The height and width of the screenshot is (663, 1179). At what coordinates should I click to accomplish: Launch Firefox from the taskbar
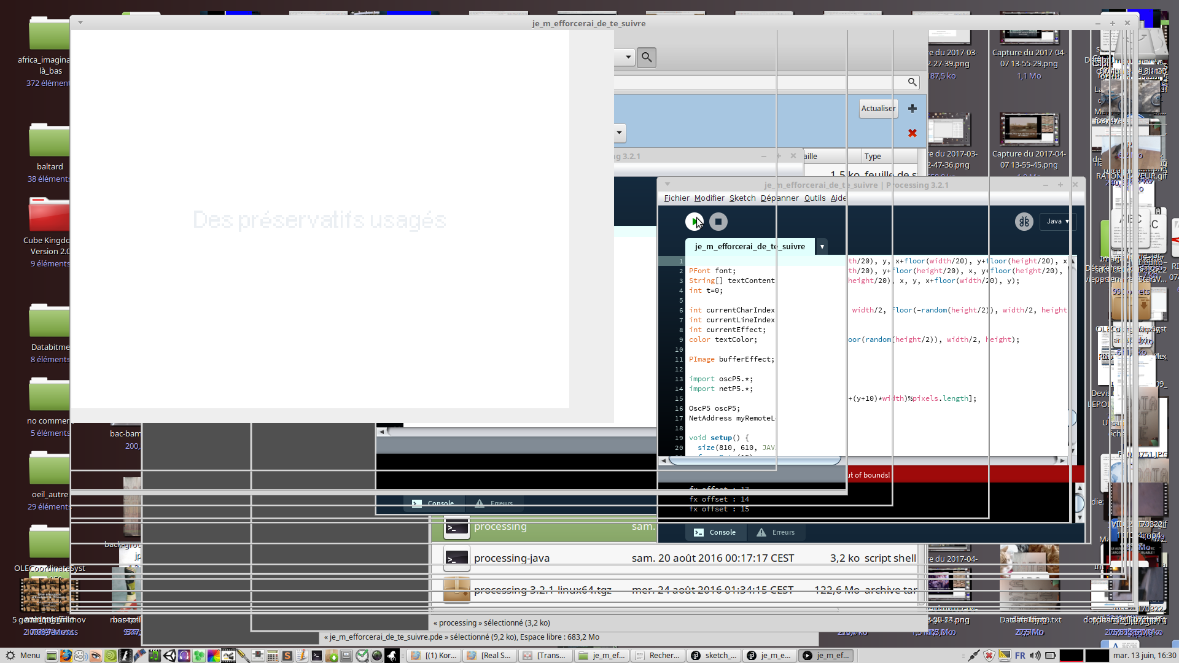(x=66, y=656)
